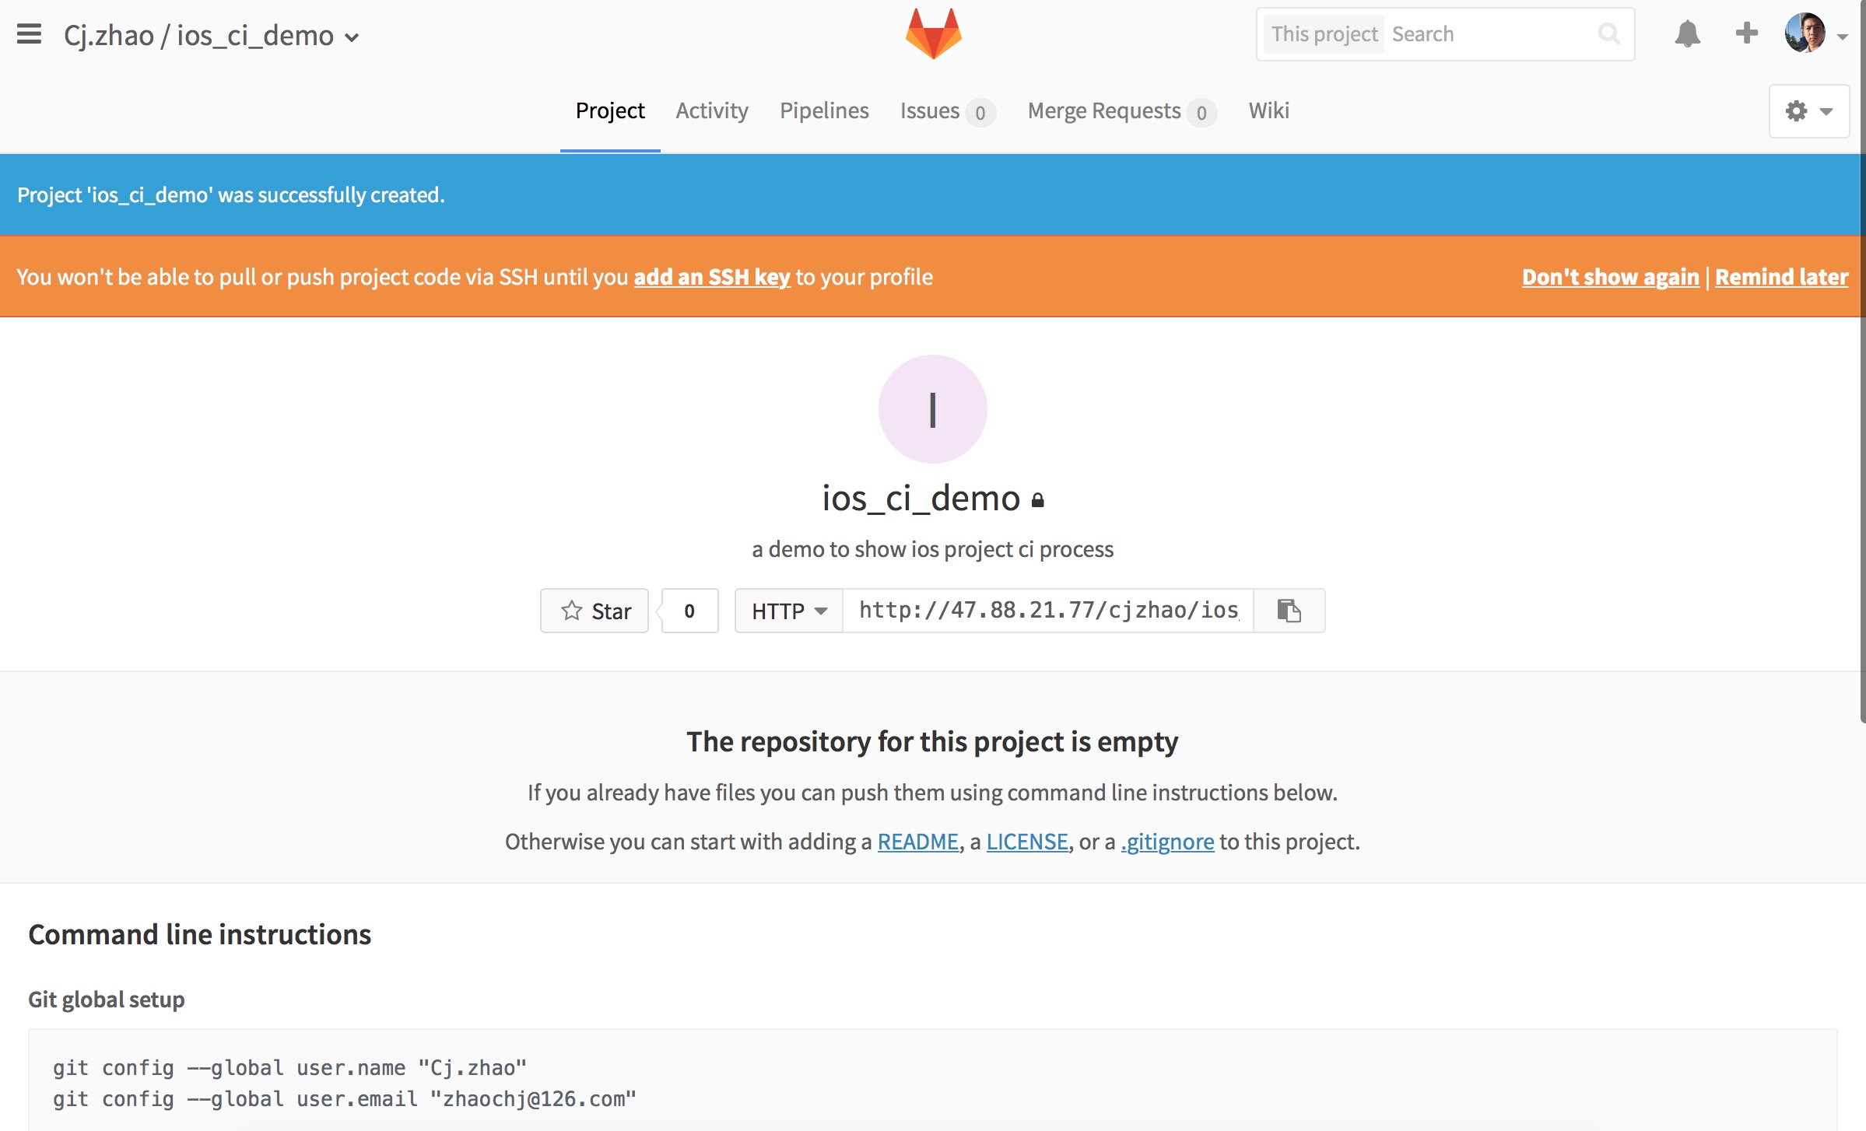The image size is (1866, 1131).
Task: Toggle Issues count badge display
Action: pos(981,112)
